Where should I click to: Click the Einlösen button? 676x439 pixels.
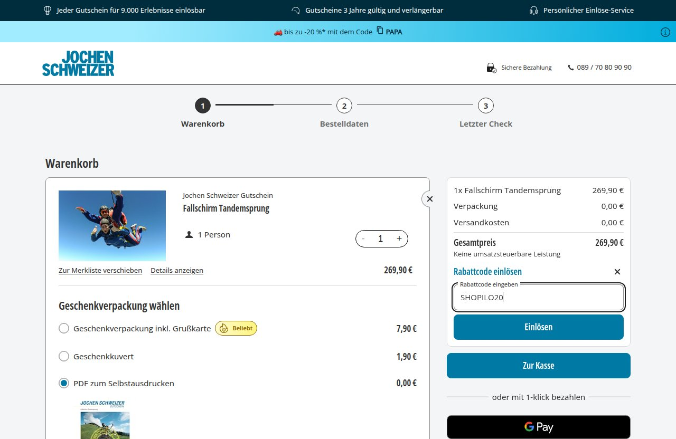click(x=539, y=327)
